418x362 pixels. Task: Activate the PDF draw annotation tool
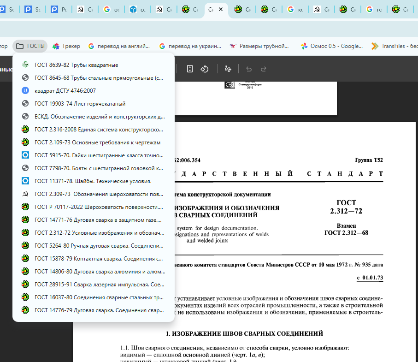coord(228,69)
